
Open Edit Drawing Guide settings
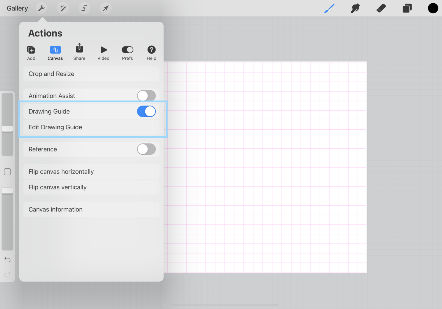[55, 127]
